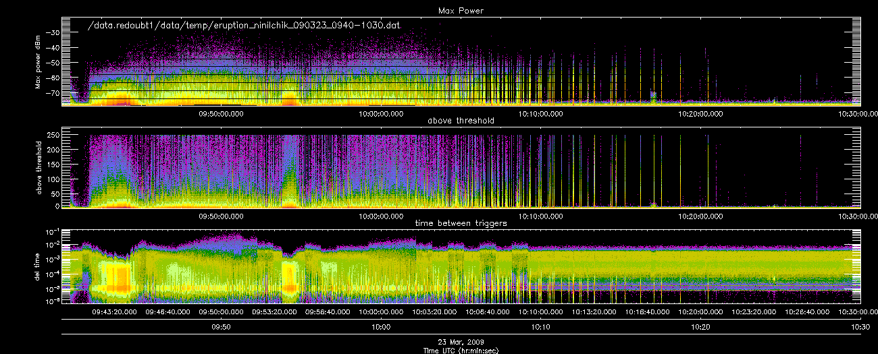Click the "23 Mar, 2009" date label

[x=462, y=342]
